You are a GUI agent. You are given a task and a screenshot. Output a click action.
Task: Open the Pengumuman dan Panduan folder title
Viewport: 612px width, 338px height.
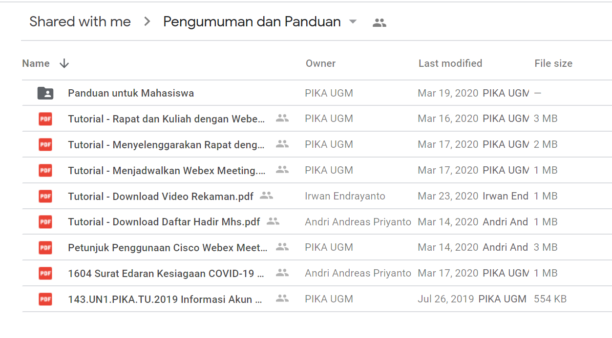(x=252, y=21)
